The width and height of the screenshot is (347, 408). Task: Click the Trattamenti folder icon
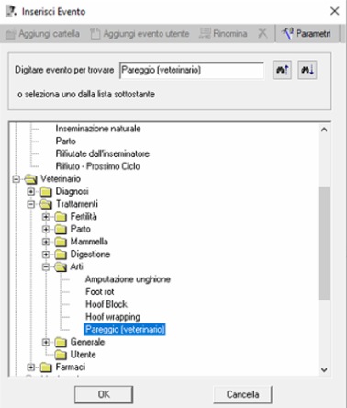(46, 204)
